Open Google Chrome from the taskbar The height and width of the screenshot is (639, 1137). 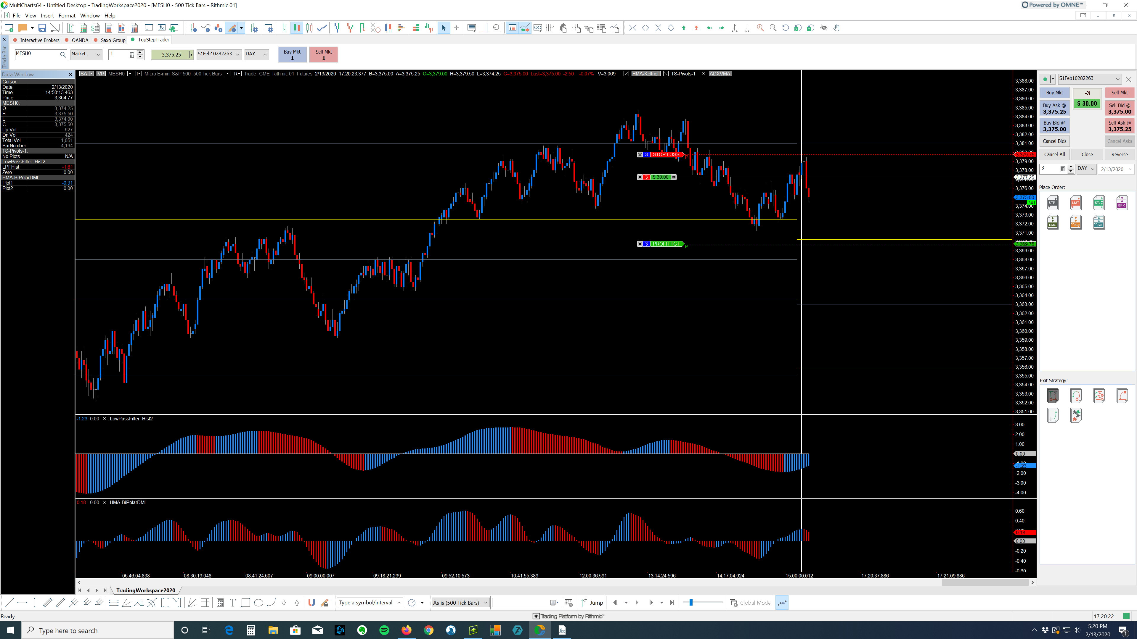428,630
